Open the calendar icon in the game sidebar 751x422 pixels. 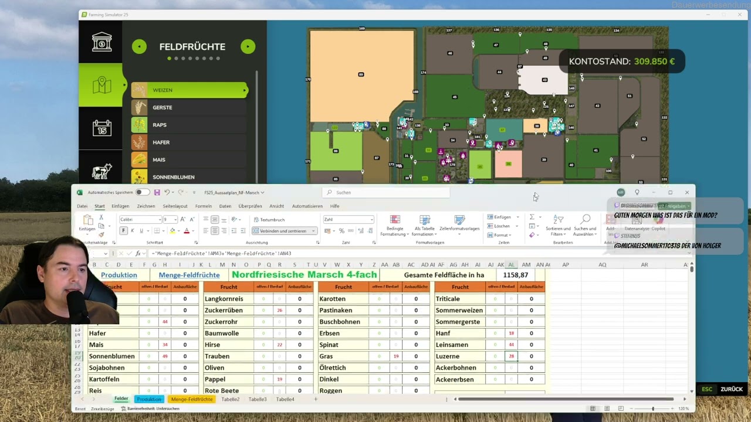point(102,128)
